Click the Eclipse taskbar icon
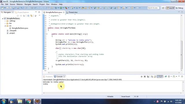Image resolution: width=185 pixels, height=104 pixels. coord(37,101)
